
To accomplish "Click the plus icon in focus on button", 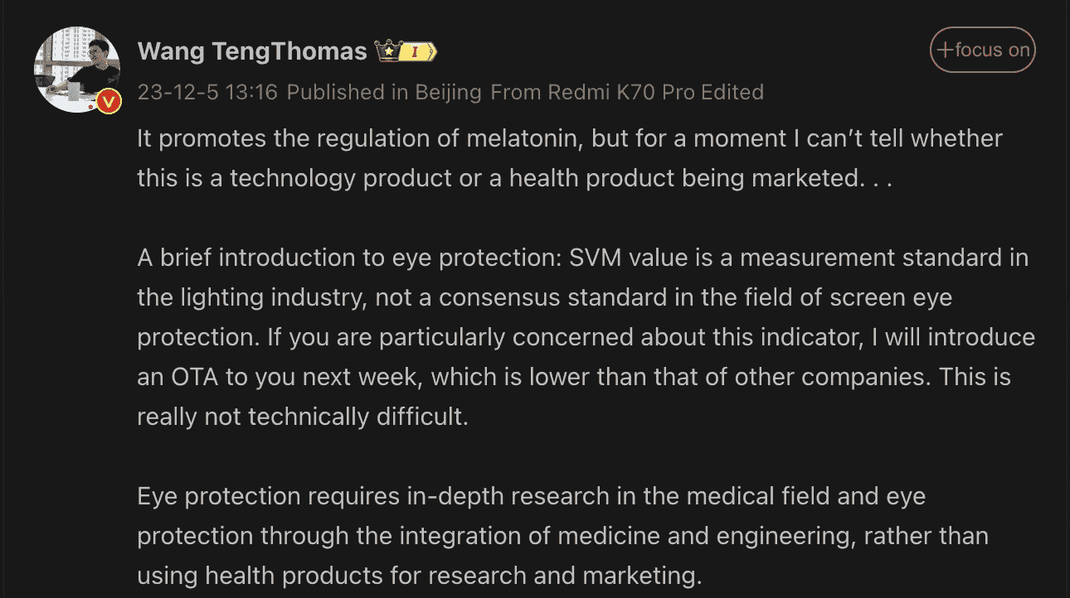I will tap(945, 50).
